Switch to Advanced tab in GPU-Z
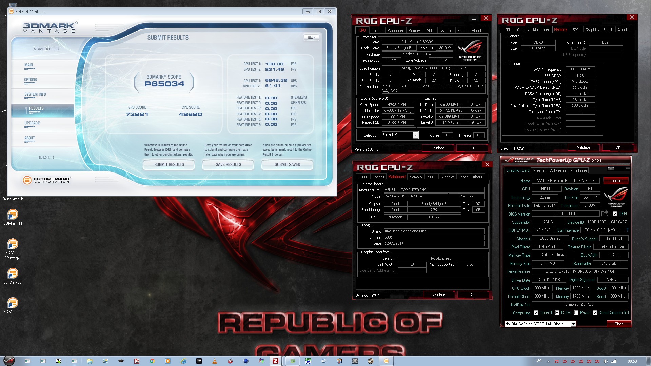 (x=558, y=171)
